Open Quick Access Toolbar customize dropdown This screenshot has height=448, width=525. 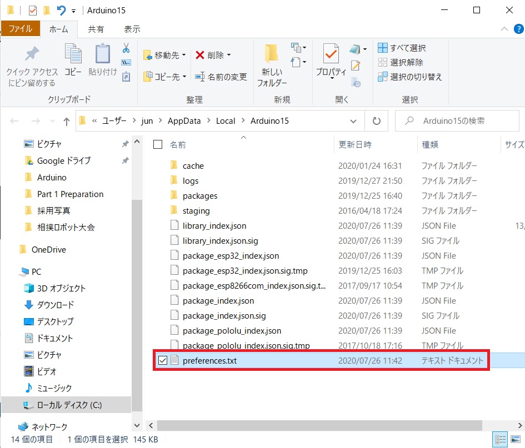click(x=74, y=11)
